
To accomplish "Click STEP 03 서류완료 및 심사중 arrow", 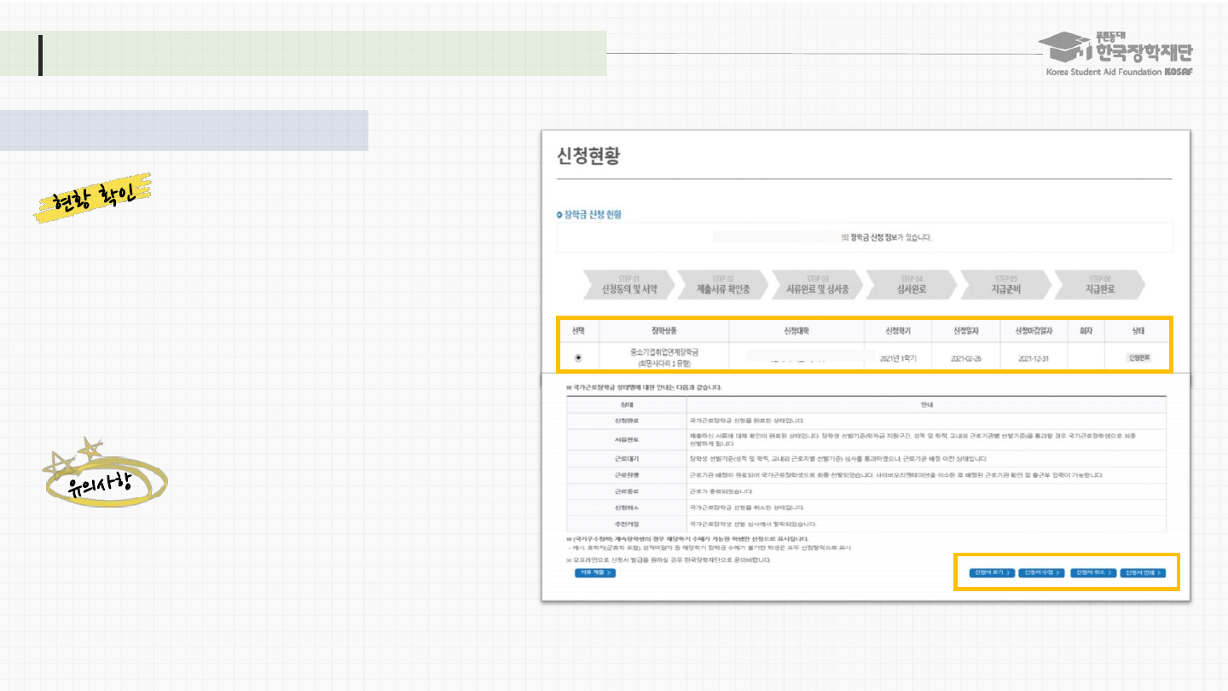I will point(817,285).
